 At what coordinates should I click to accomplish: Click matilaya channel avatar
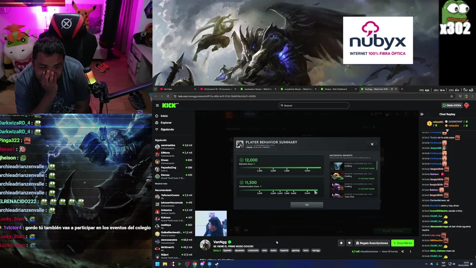157,226
